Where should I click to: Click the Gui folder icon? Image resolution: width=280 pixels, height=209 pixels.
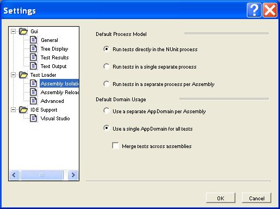tap(23, 31)
